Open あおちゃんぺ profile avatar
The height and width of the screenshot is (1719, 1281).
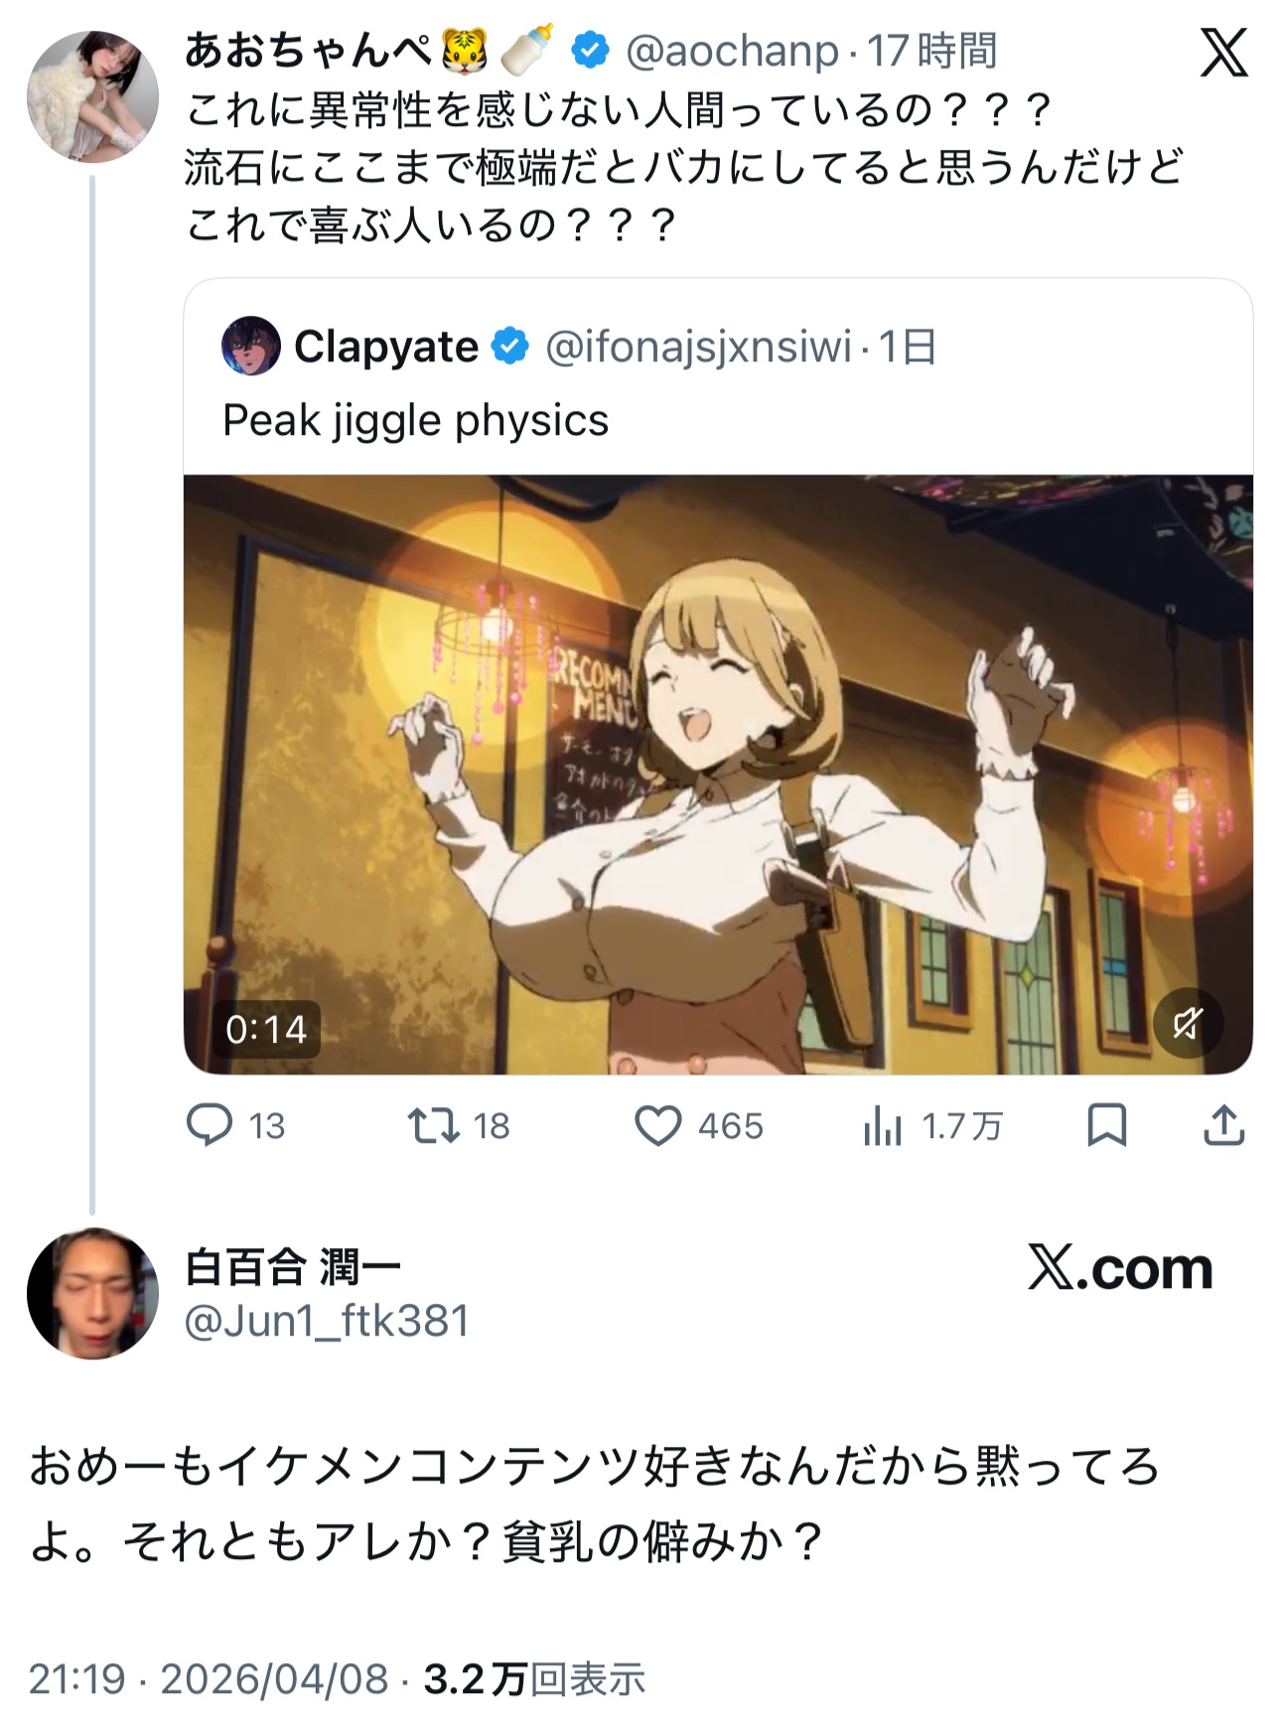point(92,96)
